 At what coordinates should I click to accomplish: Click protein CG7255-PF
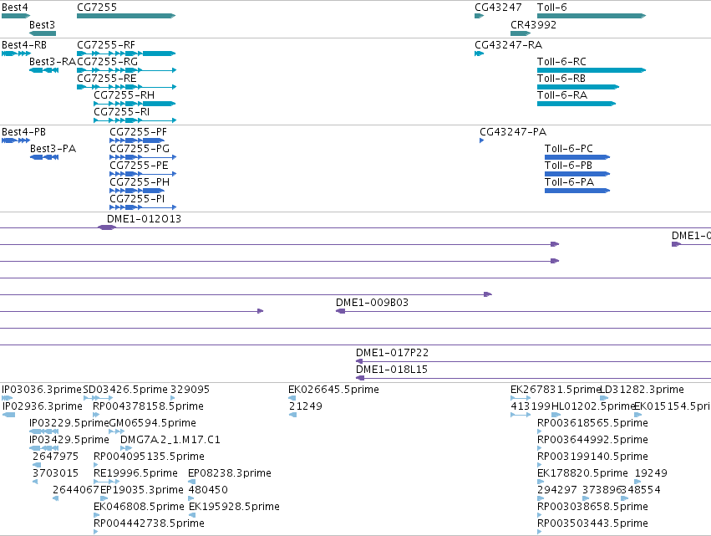pos(137,140)
